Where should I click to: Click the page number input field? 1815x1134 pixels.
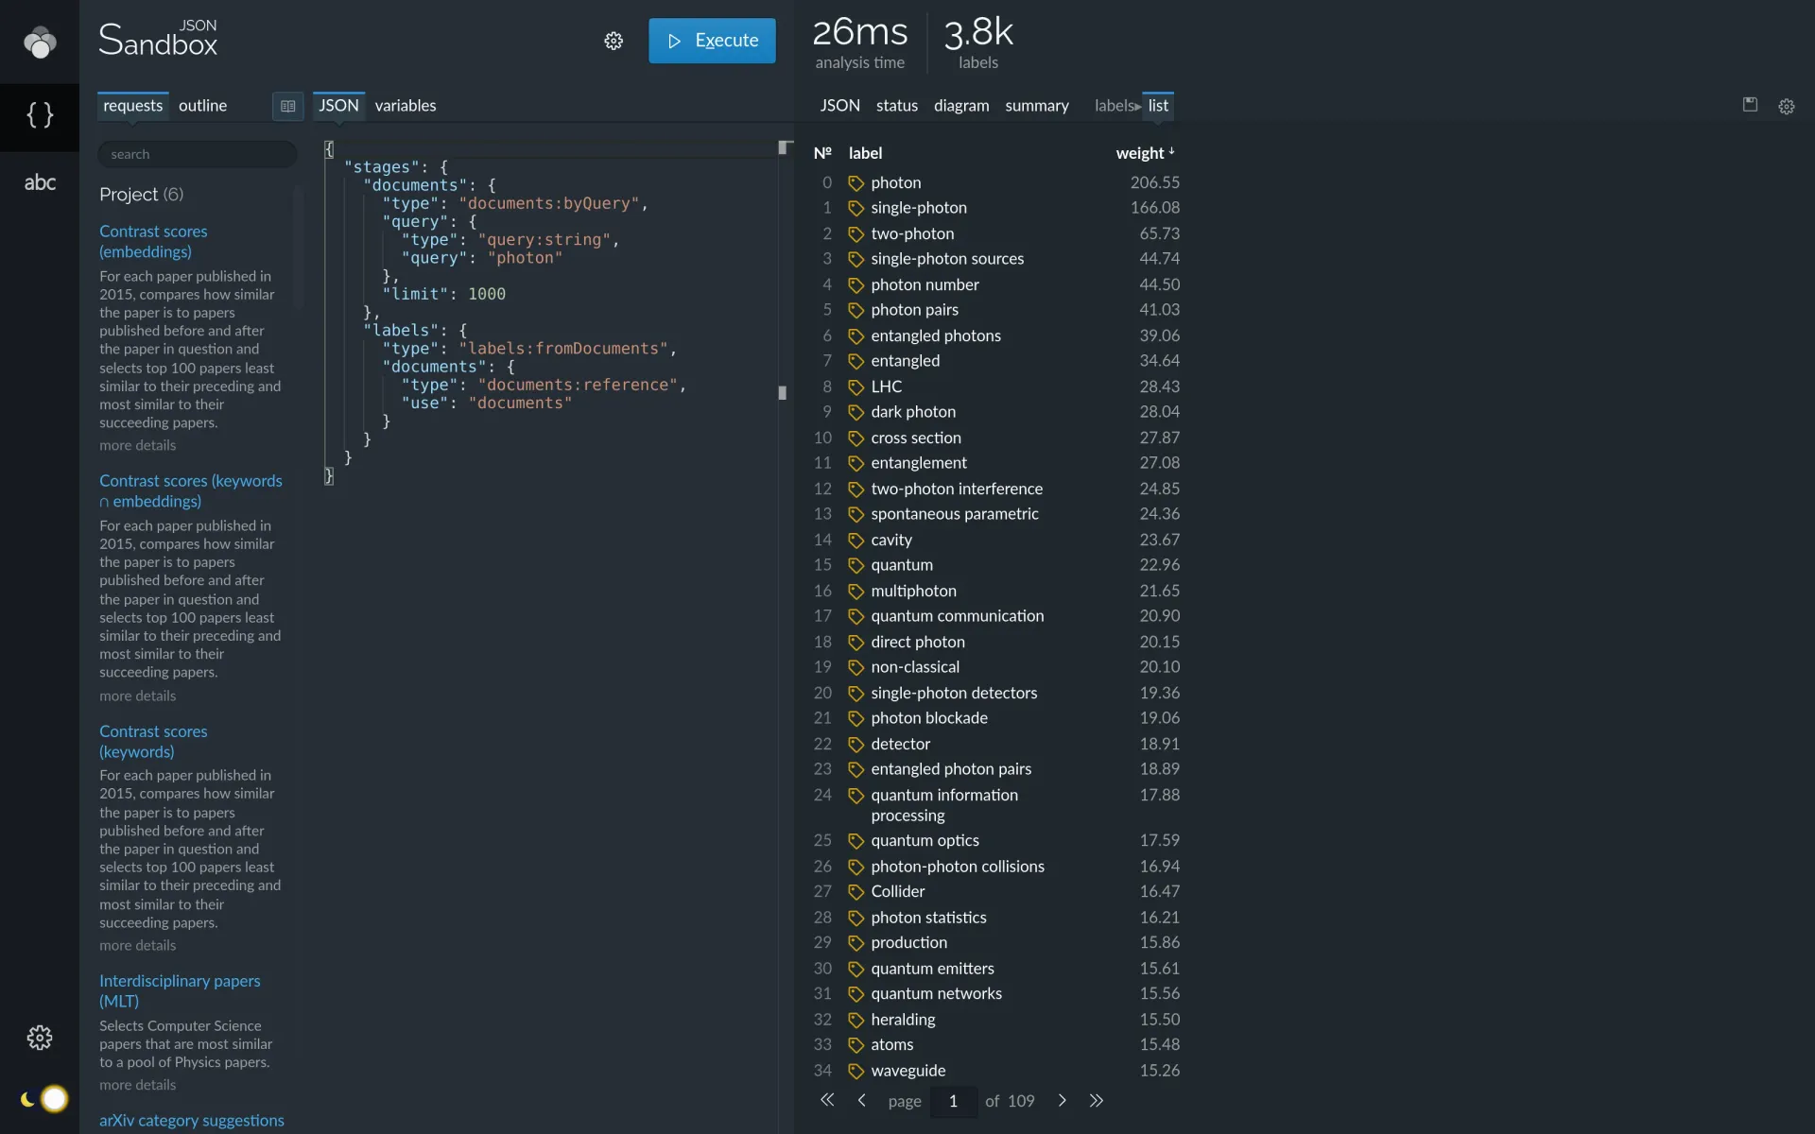pyautogui.click(x=953, y=1101)
